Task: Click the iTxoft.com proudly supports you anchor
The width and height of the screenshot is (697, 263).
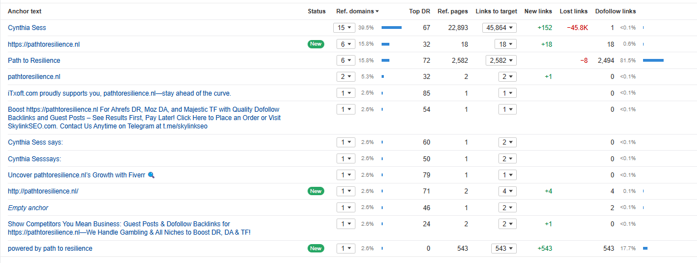Action: click(x=119, y=93)
